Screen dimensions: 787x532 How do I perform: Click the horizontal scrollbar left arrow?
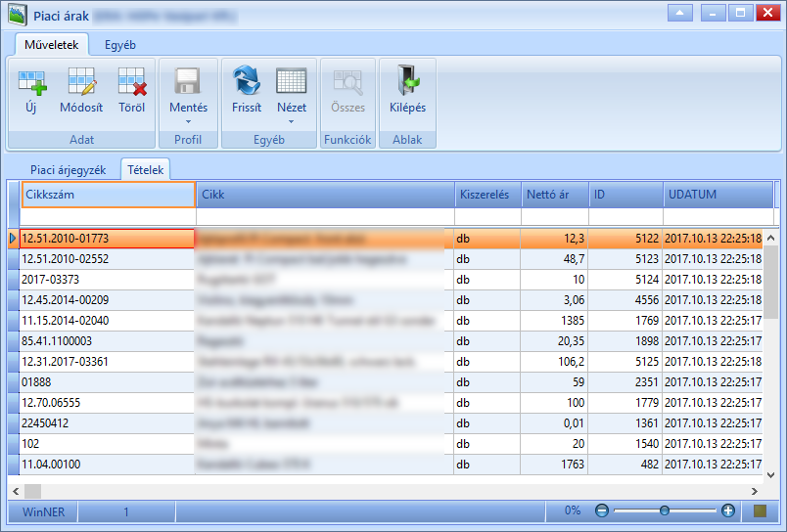click(x=16, y=491)
